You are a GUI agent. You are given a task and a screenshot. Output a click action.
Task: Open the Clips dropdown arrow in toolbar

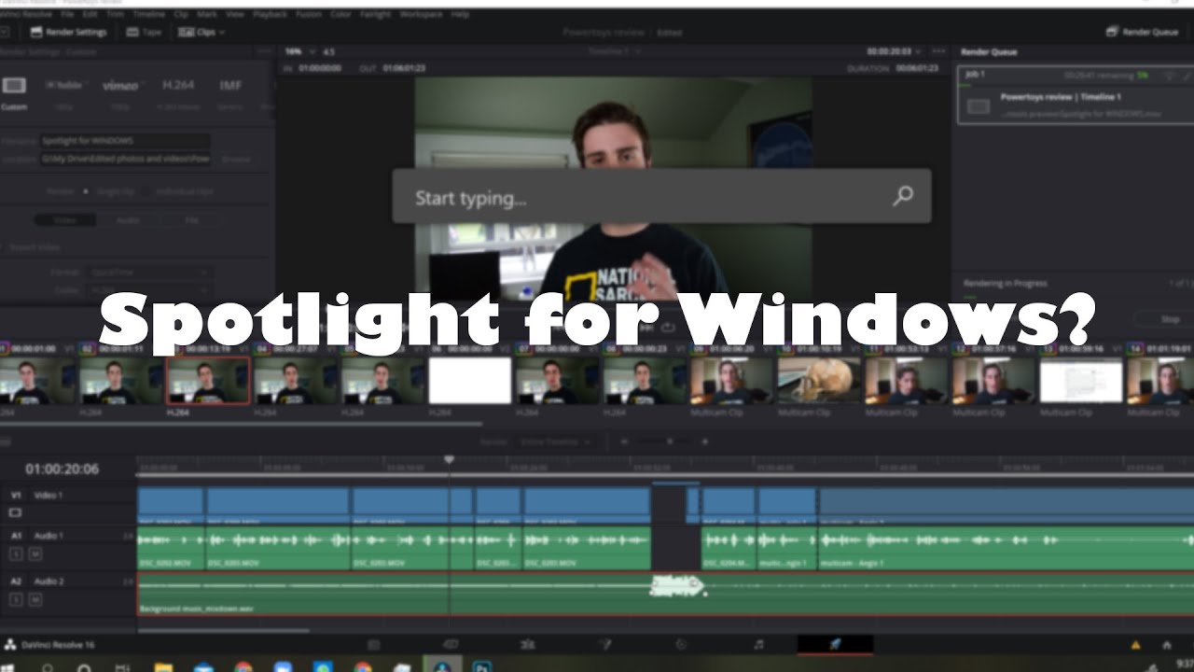click(220, 32)
